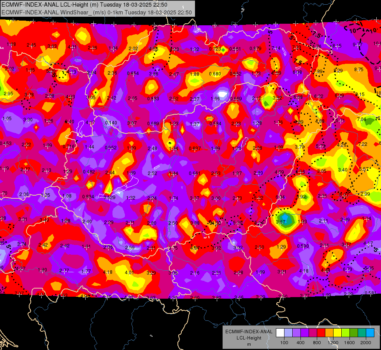Click the LCL-Height title line at top

click(x=84, y=5)
